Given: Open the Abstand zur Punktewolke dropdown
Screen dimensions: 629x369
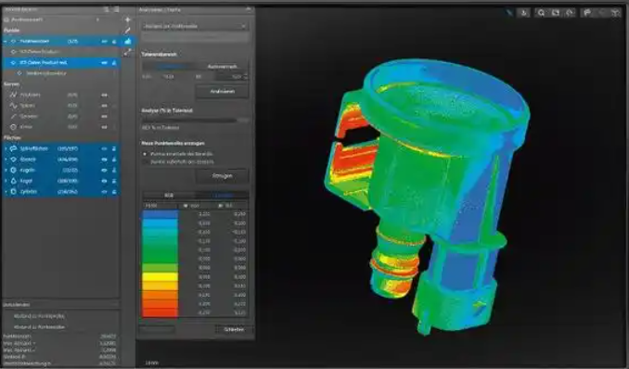Looking at the screenshot, I should tap(195, 26).
